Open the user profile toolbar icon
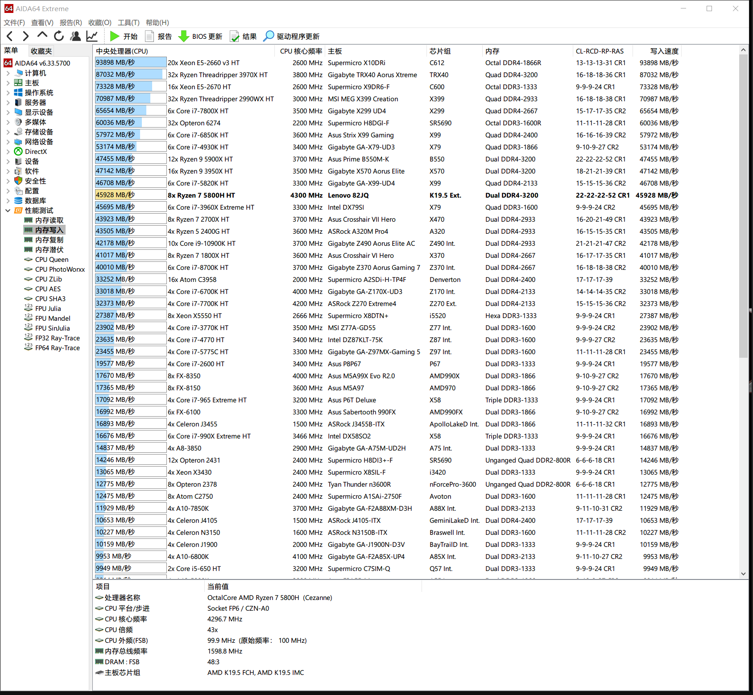 click(75, 36)
